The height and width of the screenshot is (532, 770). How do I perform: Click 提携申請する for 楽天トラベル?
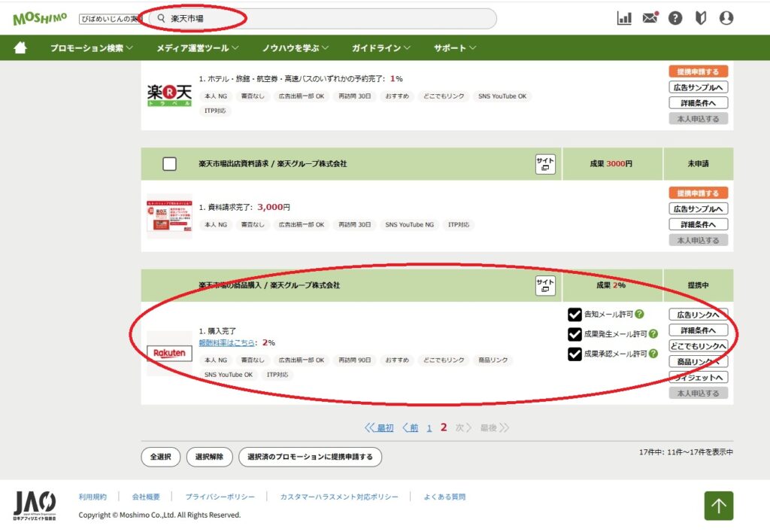[699, 71]
